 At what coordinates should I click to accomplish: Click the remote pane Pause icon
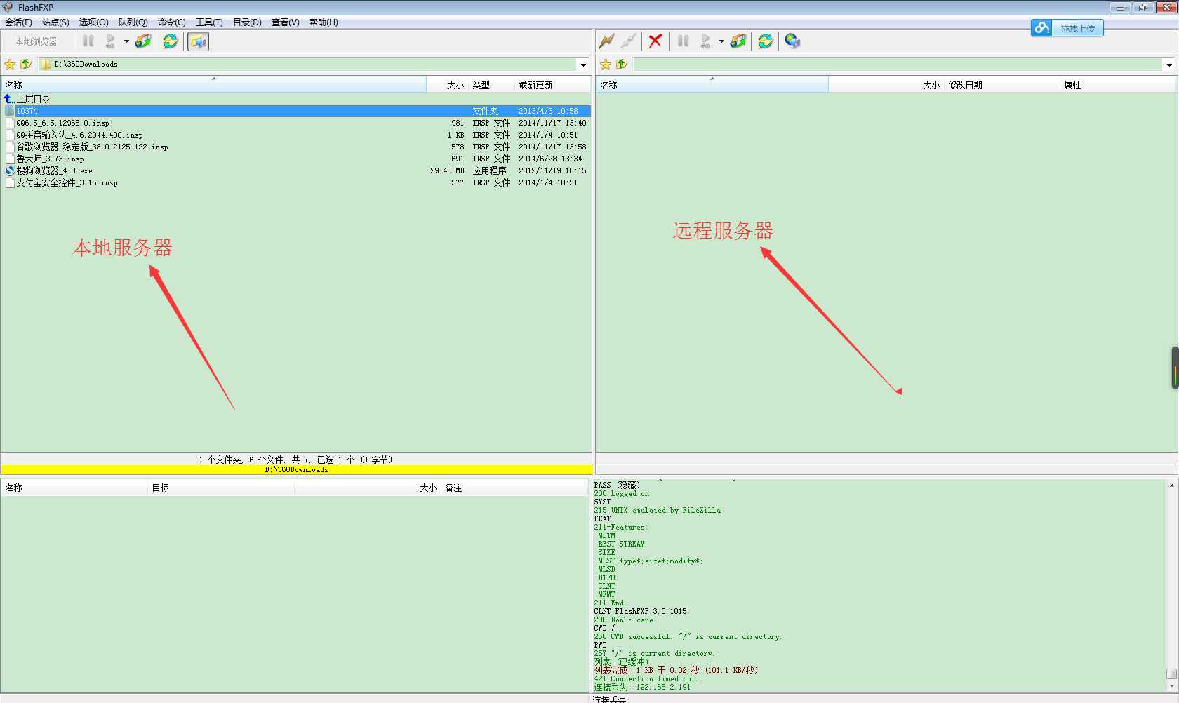684,41
